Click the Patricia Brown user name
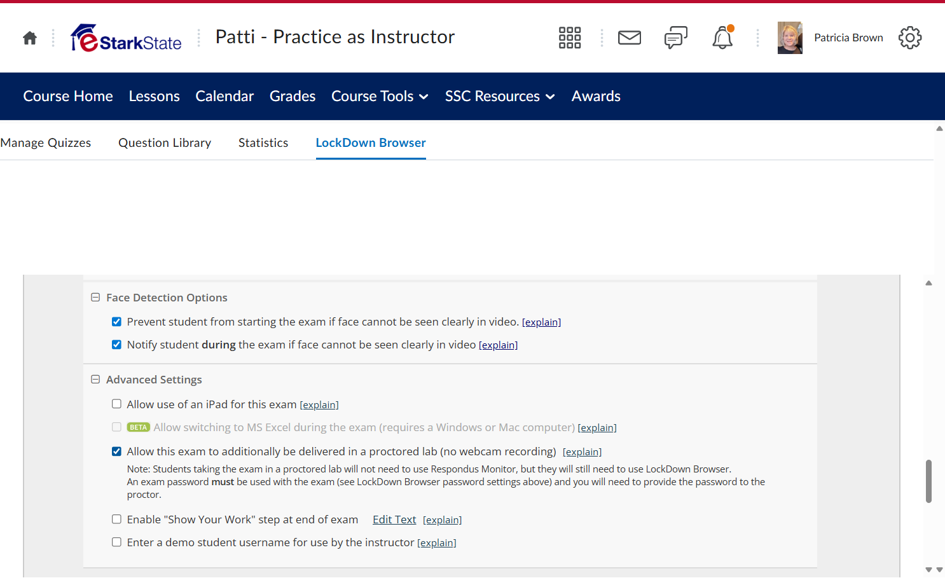The image size is (945, 578). pos(848,38)
